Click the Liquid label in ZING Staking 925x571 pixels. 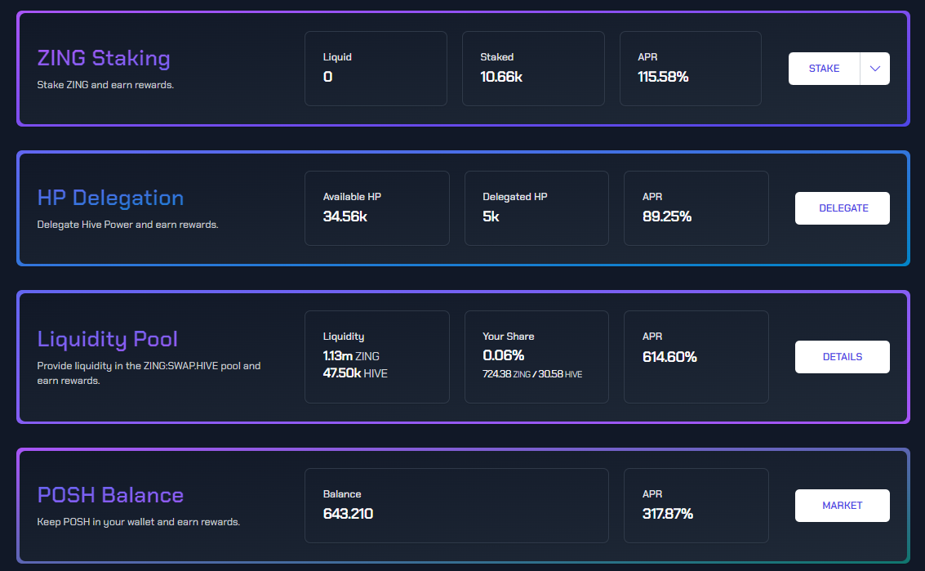point(337,57)
